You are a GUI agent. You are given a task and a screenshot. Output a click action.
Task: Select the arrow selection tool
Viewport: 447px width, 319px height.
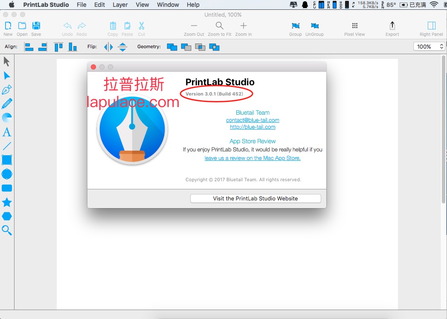[x=6, y=61]
